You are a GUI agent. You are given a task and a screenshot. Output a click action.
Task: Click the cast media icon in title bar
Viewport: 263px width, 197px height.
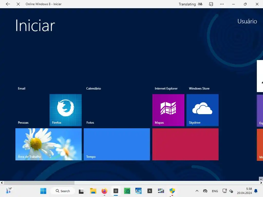[211, 4]
